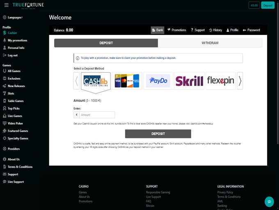Choose Visa/Mastercard card payment
This screenshot has height=210, width=279.
[127, 81]
